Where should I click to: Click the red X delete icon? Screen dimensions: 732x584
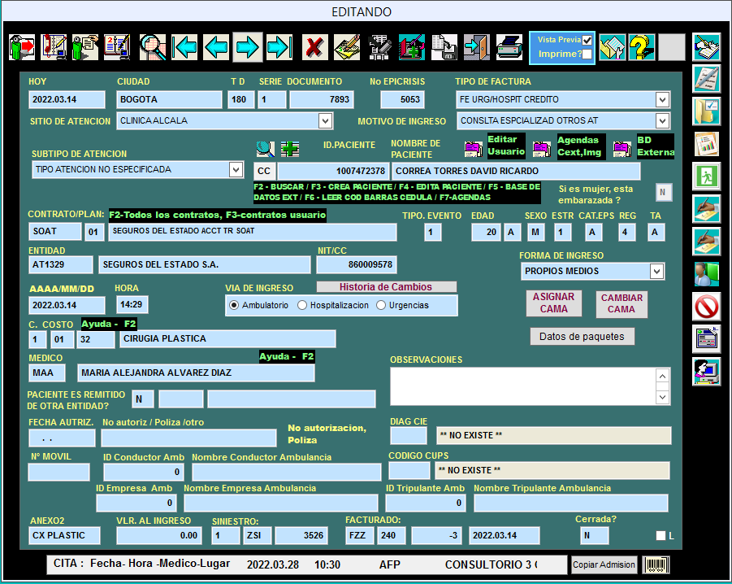tap(315, 47)
